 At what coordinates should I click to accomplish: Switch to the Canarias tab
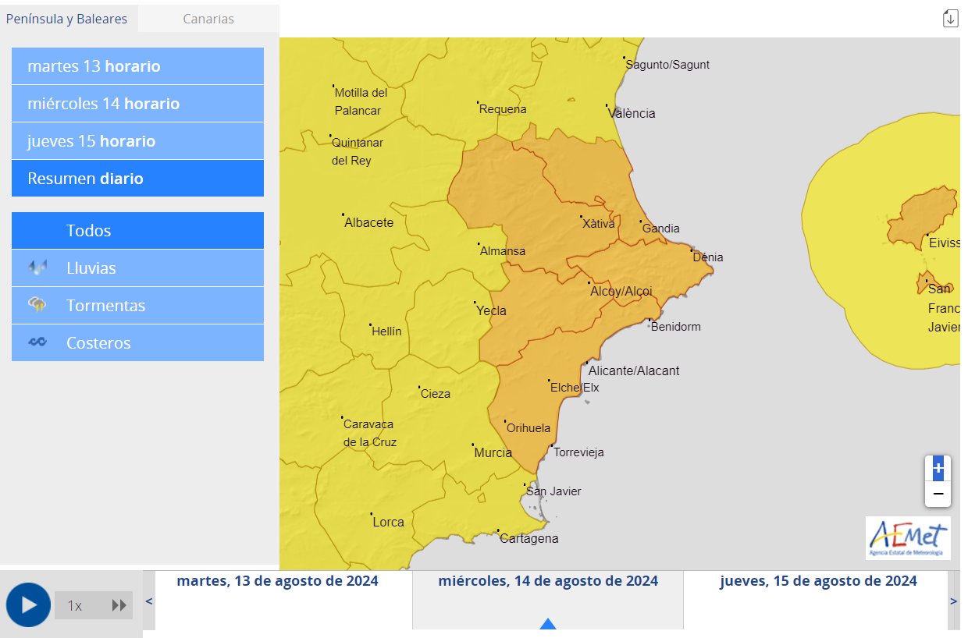[208, 19]
